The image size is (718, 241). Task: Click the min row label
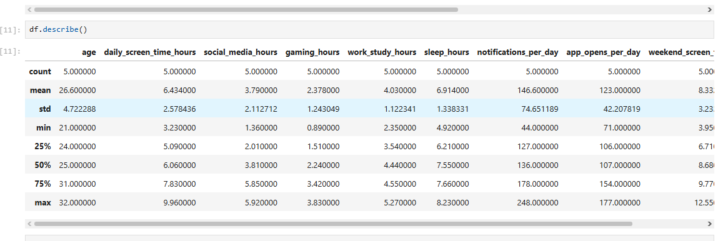click(44, 128)
